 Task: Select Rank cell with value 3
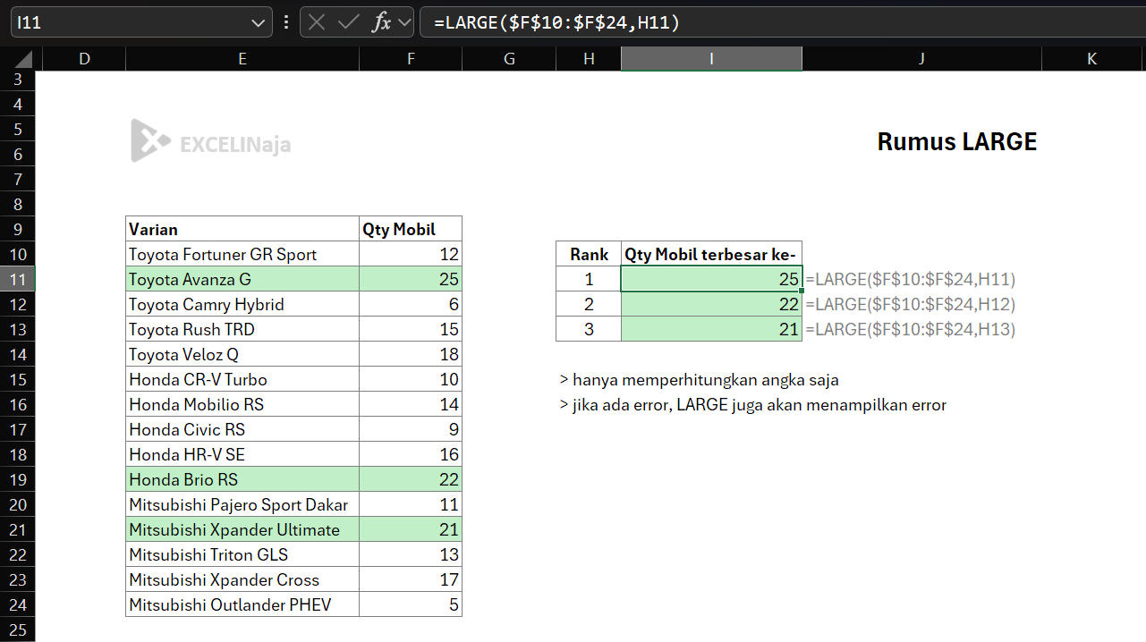point(589,329)
